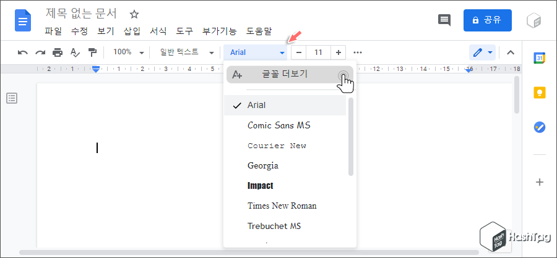Open the 도움말 menu
The width and height of the screenshot is (557, 258).
[259, 31]
